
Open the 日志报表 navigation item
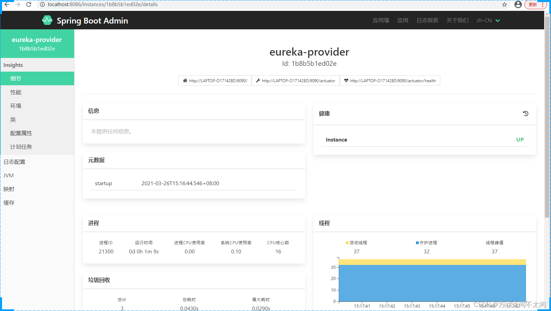click(427, 20)
